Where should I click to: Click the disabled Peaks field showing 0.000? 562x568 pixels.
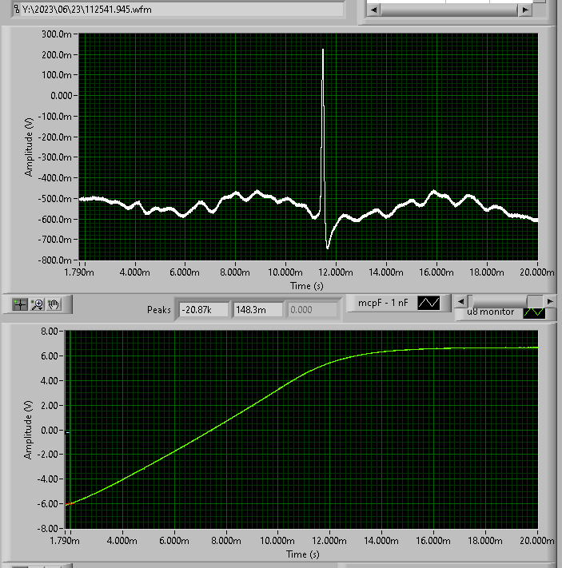tap(313, 310)
